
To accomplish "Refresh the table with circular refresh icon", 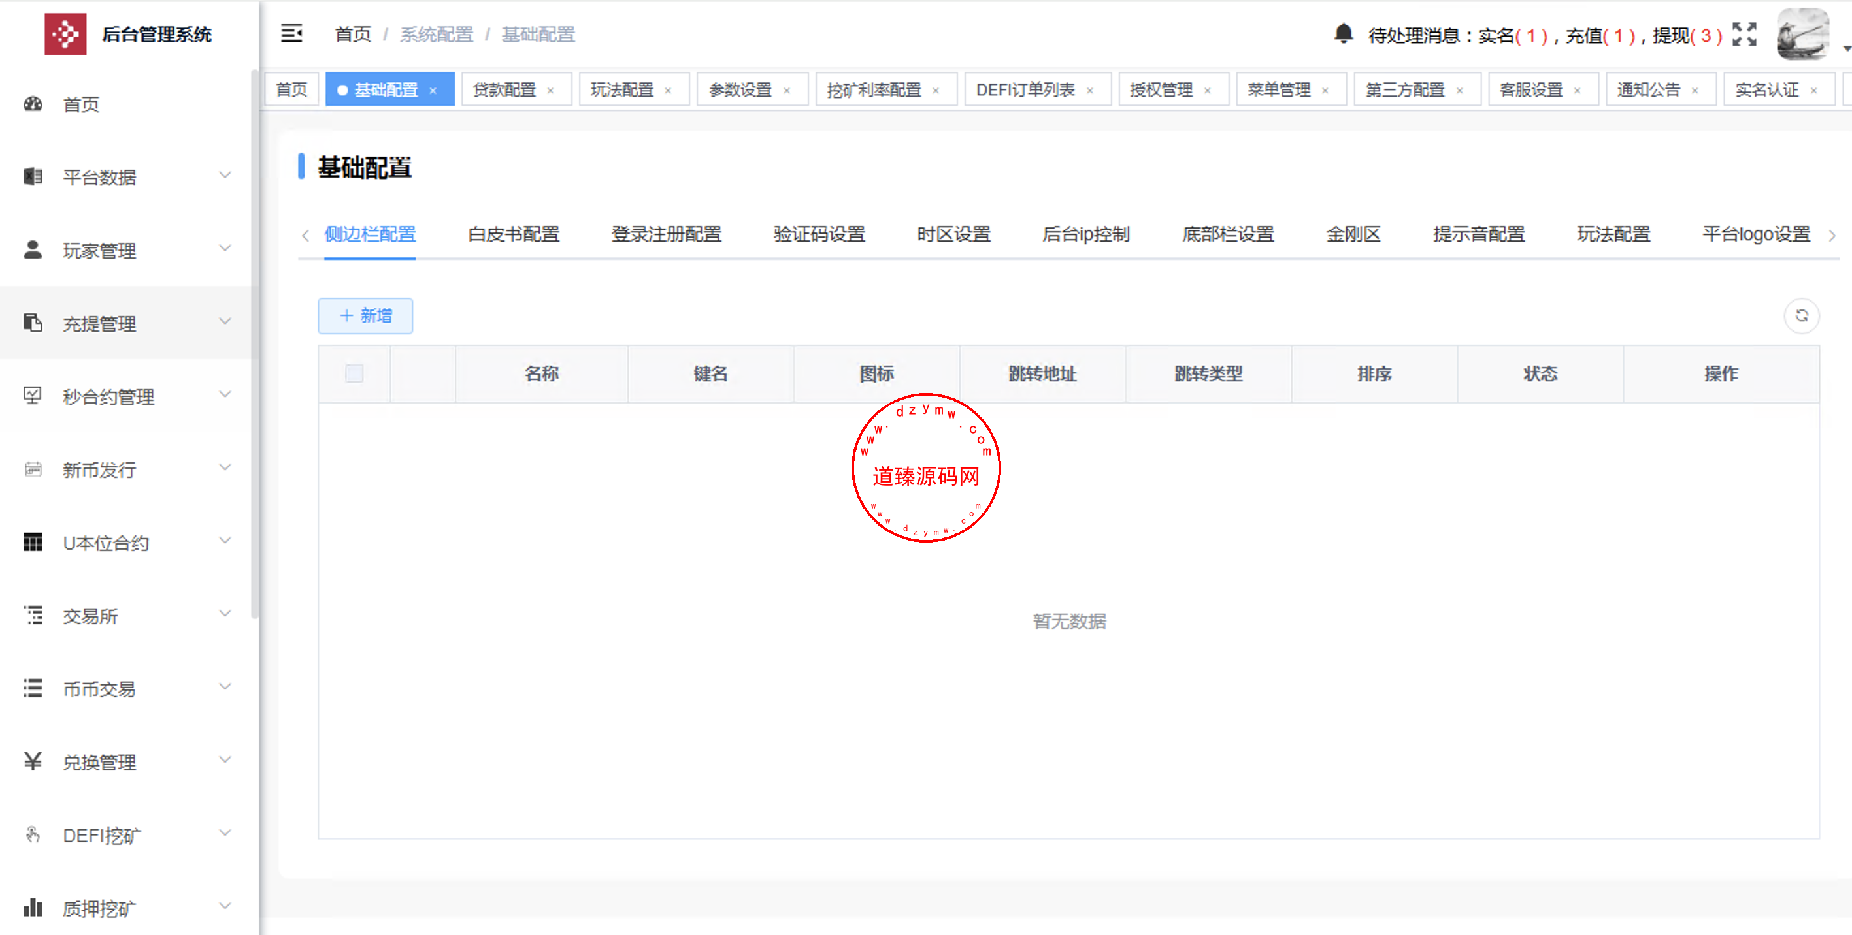I will [x=1801, y=315].
